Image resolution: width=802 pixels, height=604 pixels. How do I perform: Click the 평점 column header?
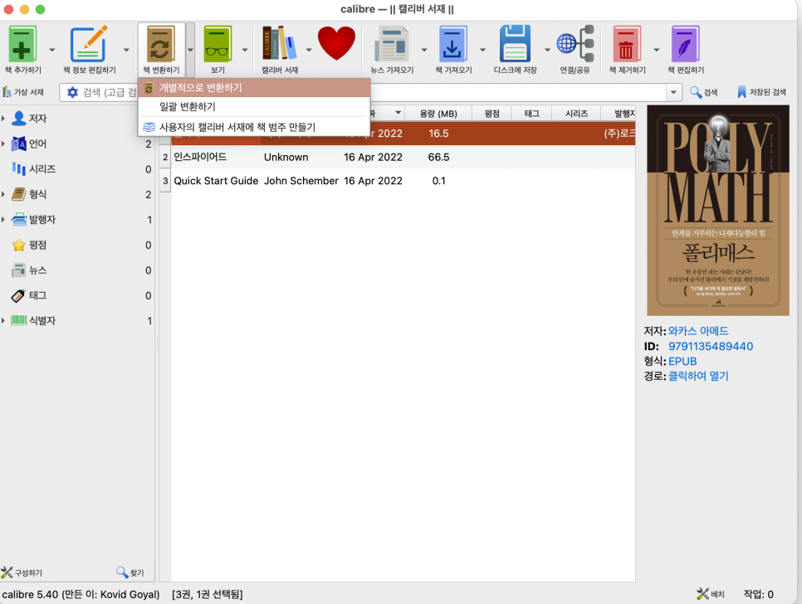[491, 114]
